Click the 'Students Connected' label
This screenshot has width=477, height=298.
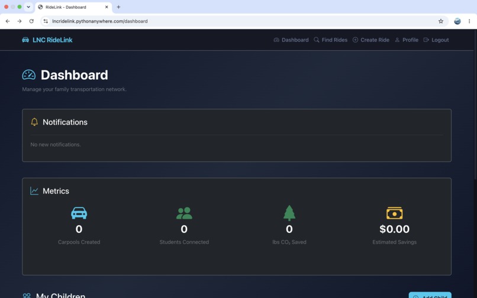(184, 242)
